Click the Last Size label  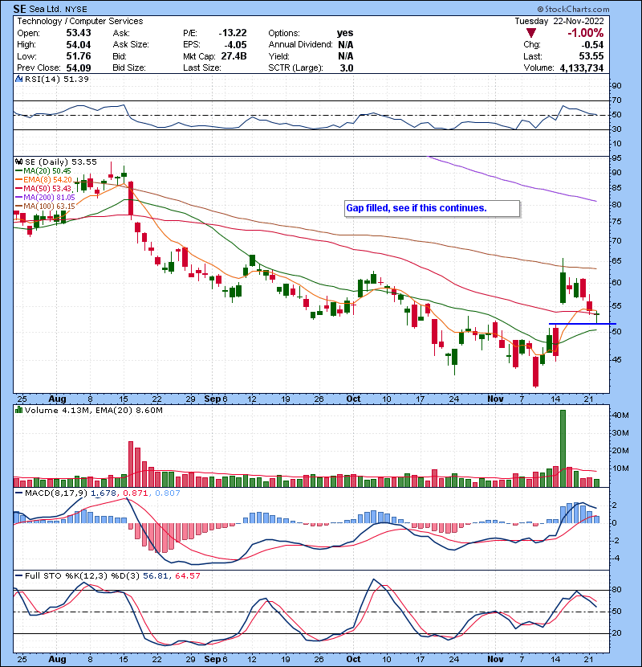201,68
